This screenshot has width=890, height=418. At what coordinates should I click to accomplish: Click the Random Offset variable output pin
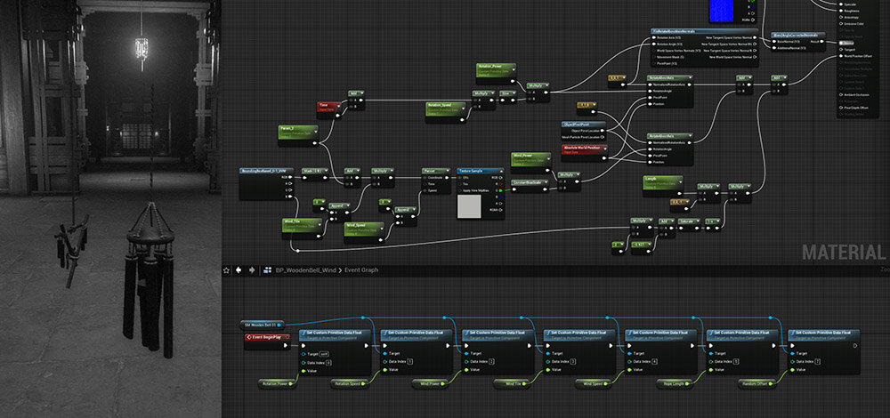[x=770, y=383]
